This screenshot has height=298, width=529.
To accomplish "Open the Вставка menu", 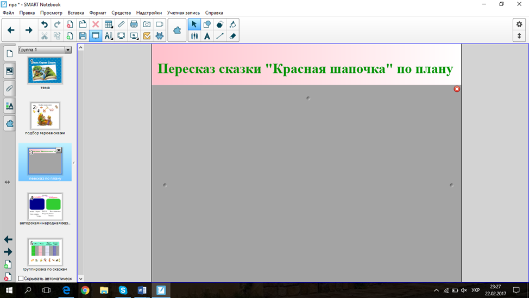I will [x=75, y=13].
